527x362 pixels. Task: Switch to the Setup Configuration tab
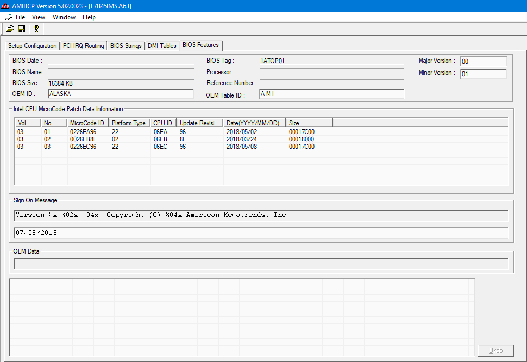coord(32,46)
